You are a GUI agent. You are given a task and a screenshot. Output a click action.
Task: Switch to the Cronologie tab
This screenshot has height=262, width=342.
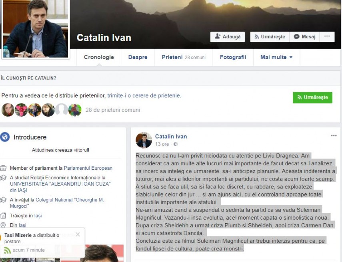click(x=99, y=57)
